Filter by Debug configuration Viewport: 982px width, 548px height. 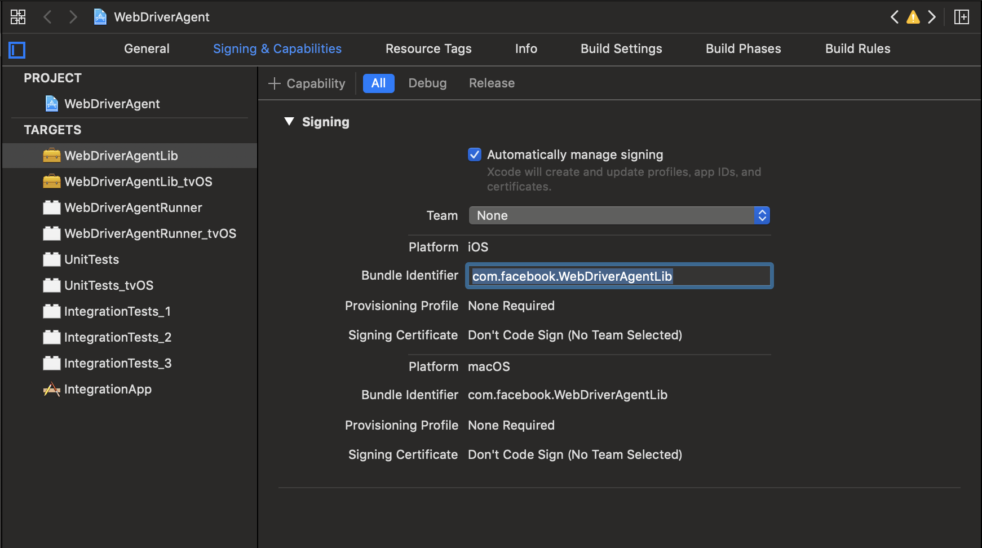pos(427,83)
